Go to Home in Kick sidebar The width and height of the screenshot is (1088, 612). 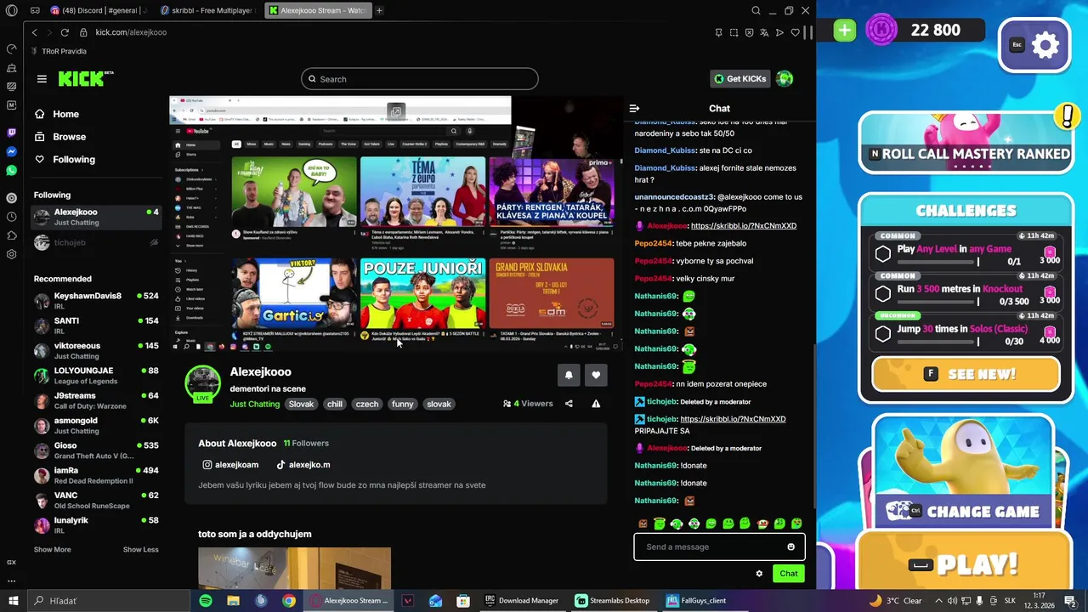click(65, 114)
